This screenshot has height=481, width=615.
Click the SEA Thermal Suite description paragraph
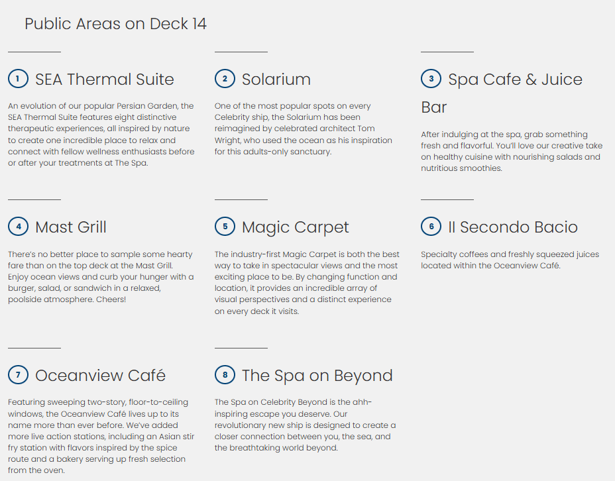101,134
